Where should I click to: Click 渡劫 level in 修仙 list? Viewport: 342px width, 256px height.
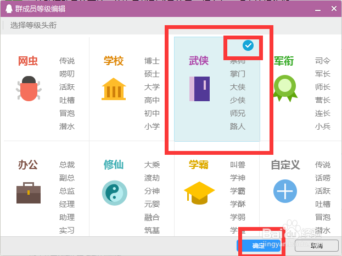pyautogui.click(x=152, y=178)
